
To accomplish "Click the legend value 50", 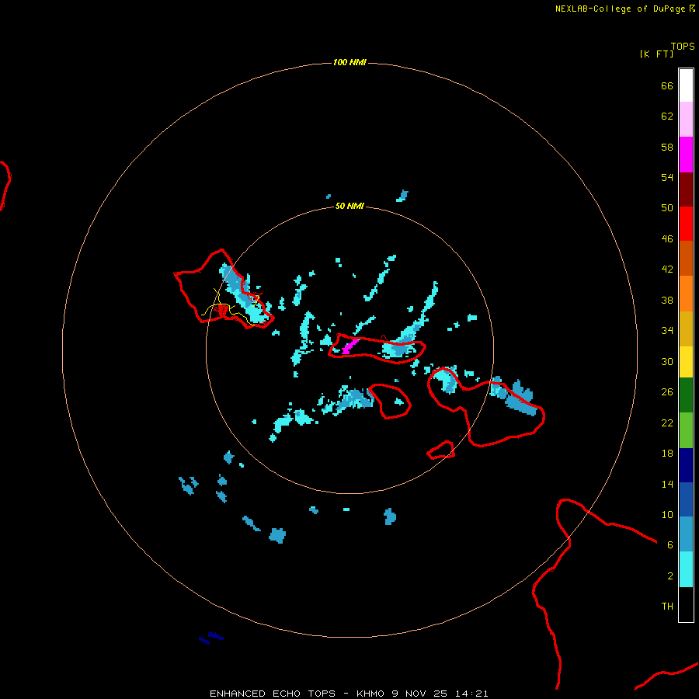I will coord(667,208).
